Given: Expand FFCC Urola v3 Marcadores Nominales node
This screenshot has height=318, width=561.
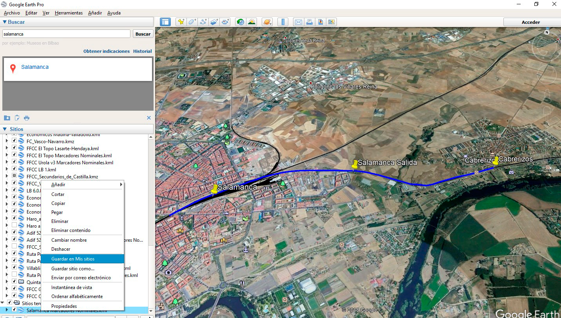Looking at the screenshot, I should point(6,162).
